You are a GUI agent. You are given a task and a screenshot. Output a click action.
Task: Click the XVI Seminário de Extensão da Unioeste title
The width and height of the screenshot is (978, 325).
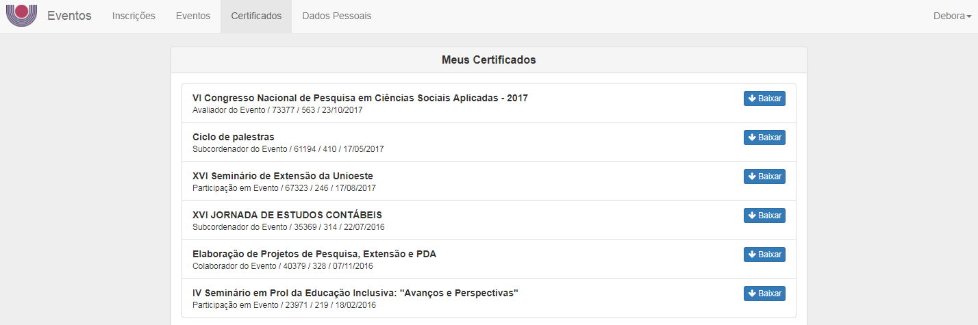coord(283,176)
